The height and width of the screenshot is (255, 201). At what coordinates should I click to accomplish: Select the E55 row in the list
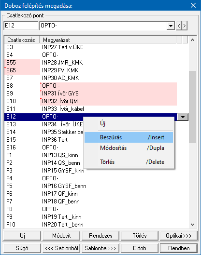coord(90,63)
